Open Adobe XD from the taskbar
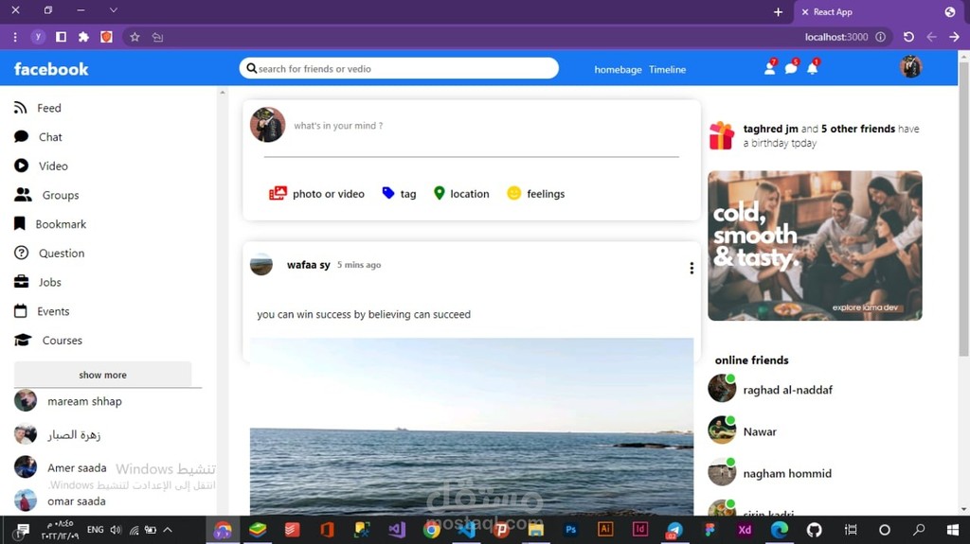970x544 pixels. click(x=745, y=530)
